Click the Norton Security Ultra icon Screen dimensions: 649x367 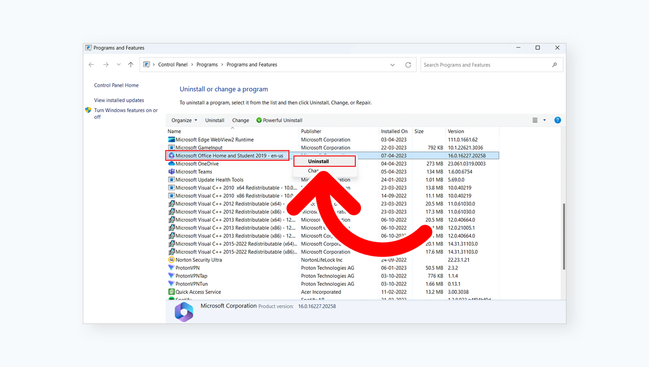pyautogui.click(x=172, y=259)
